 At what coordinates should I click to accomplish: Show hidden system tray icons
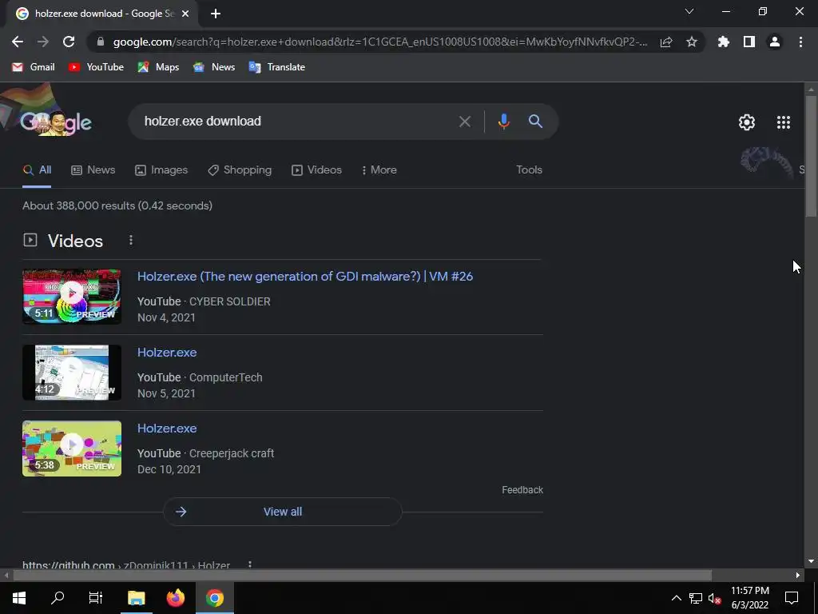point(676,598)
